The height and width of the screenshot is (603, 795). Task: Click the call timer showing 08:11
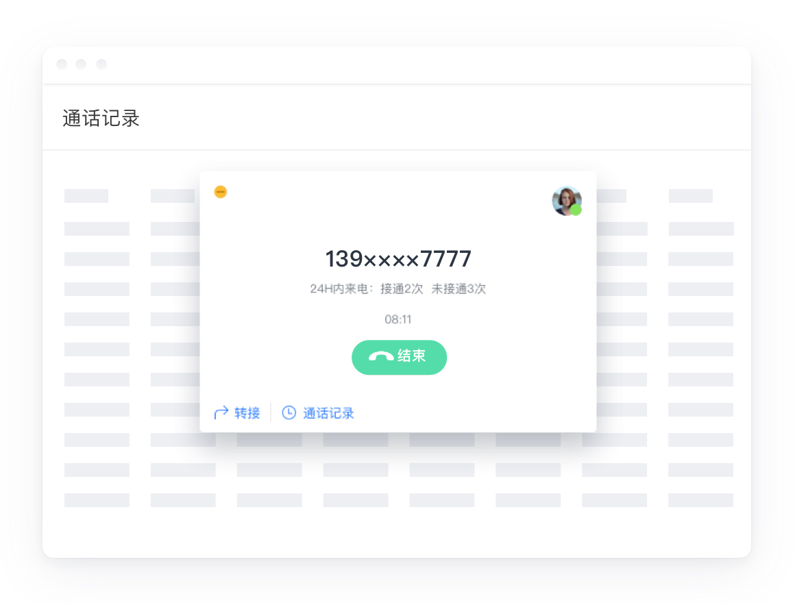[x=398, y=319]
